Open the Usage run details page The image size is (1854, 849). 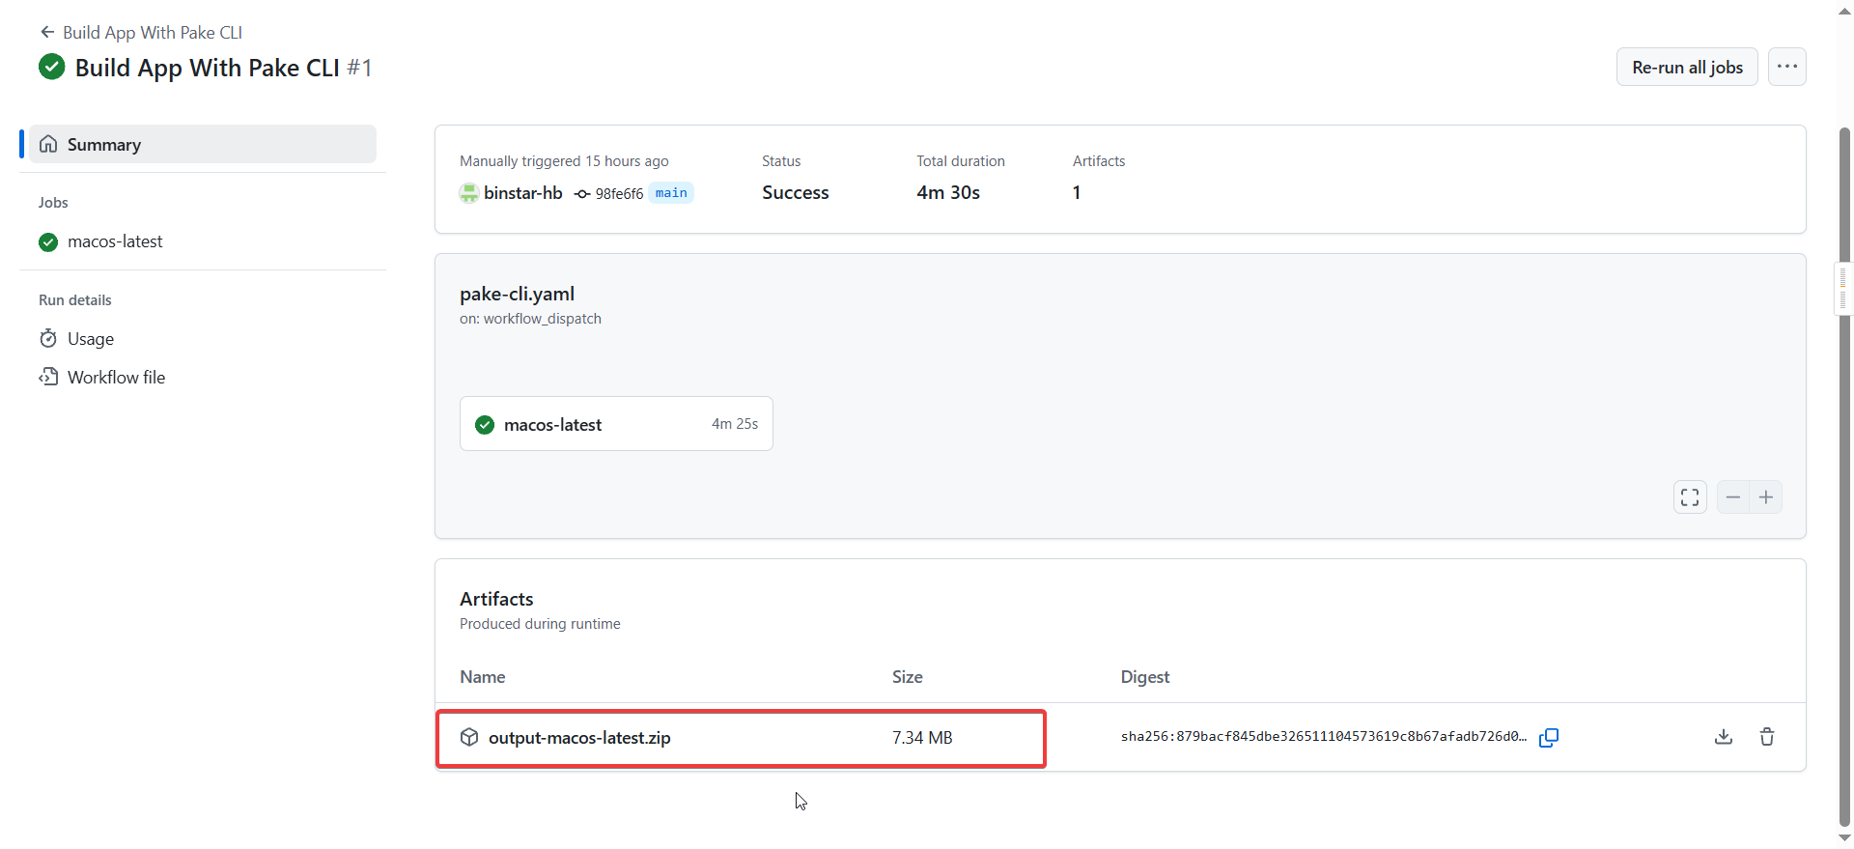(x=91, y=339)
